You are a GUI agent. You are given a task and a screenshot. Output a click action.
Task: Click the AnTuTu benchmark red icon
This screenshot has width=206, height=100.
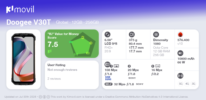coord(180,34)
